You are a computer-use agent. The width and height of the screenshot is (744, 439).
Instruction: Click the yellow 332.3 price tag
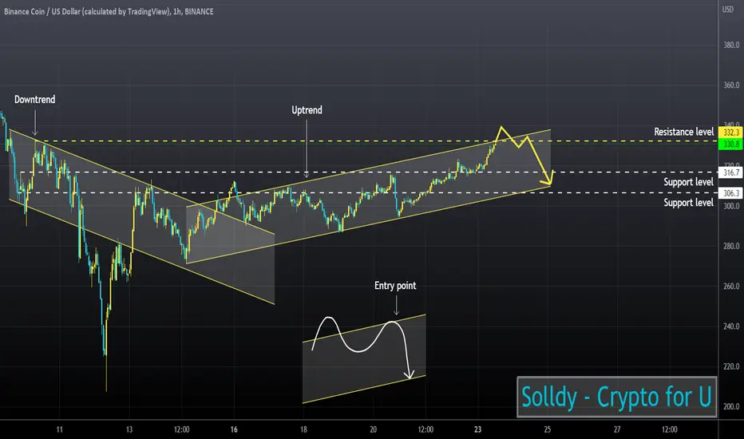(x=730, y=132)
